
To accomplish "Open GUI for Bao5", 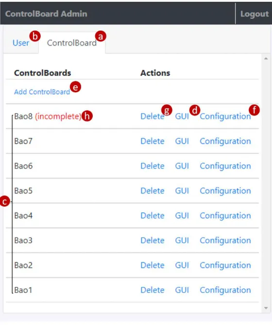I will [x=182, y=191].
